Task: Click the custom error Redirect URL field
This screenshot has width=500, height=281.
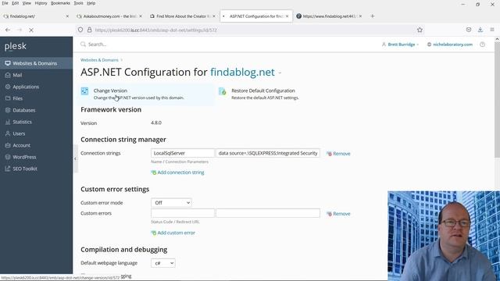Action: point(268,213)
